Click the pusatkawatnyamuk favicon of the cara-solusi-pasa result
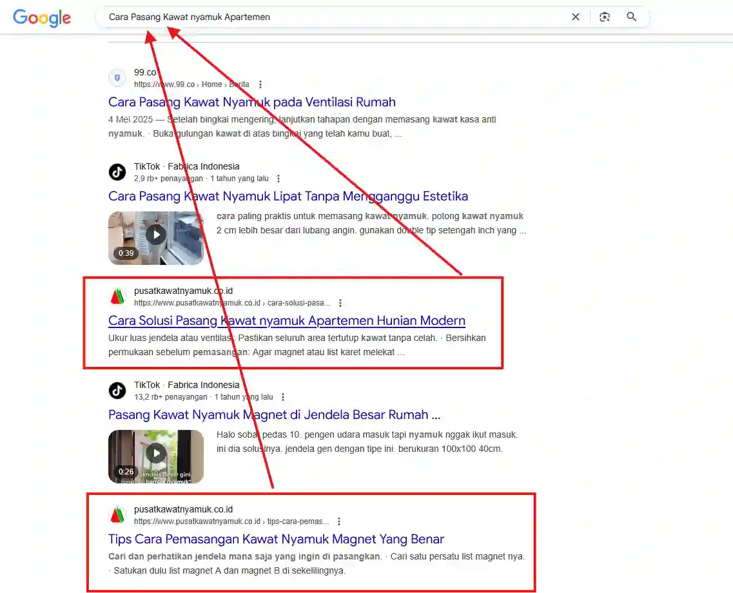 tap(117, 296)
